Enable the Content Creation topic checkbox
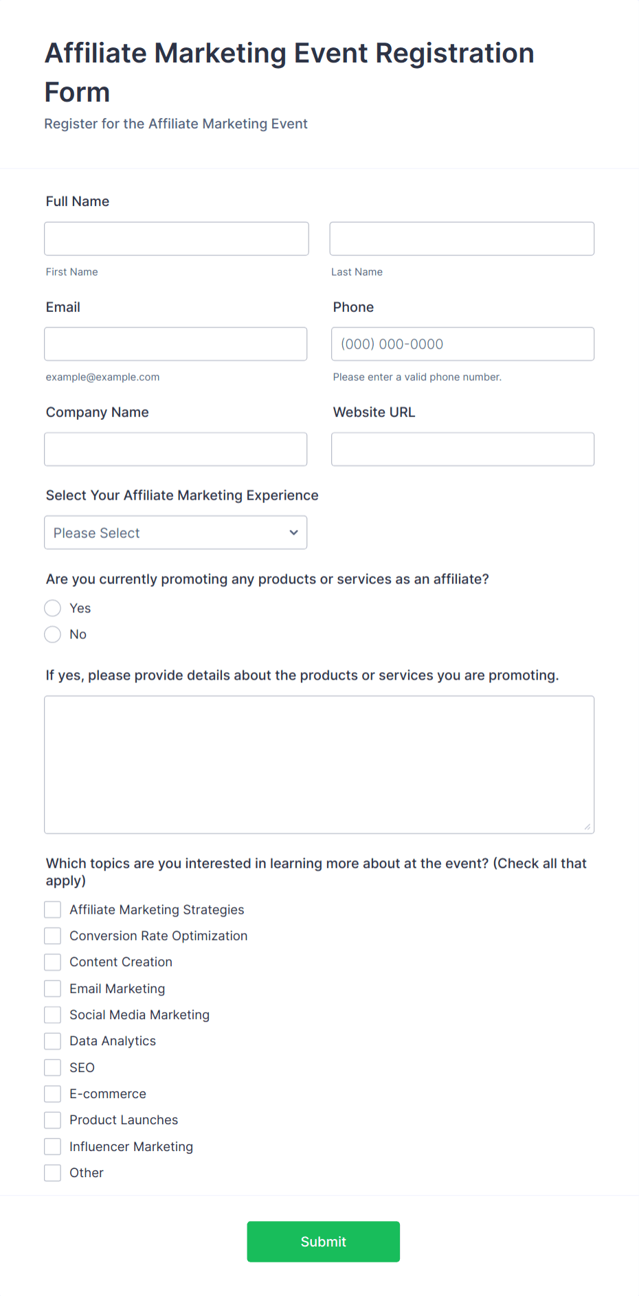 [x=52, y=961]
